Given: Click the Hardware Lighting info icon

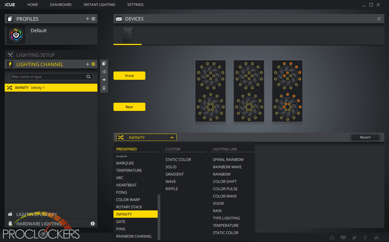Looking at the screenshot, I should (x=93, y=224).
